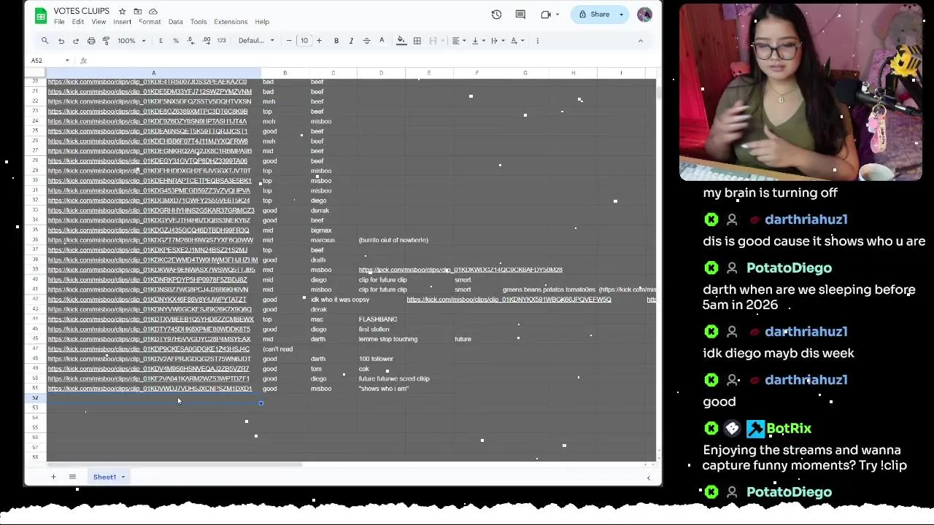
Task: Open the comments panel icon
Action: click(x=520, y=15)
